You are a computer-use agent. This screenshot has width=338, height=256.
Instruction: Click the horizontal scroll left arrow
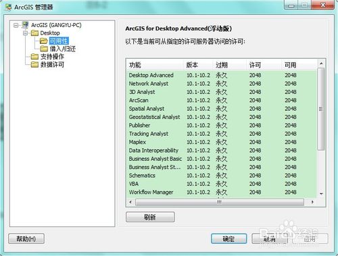pyautogui.click(x=130, y=202)
